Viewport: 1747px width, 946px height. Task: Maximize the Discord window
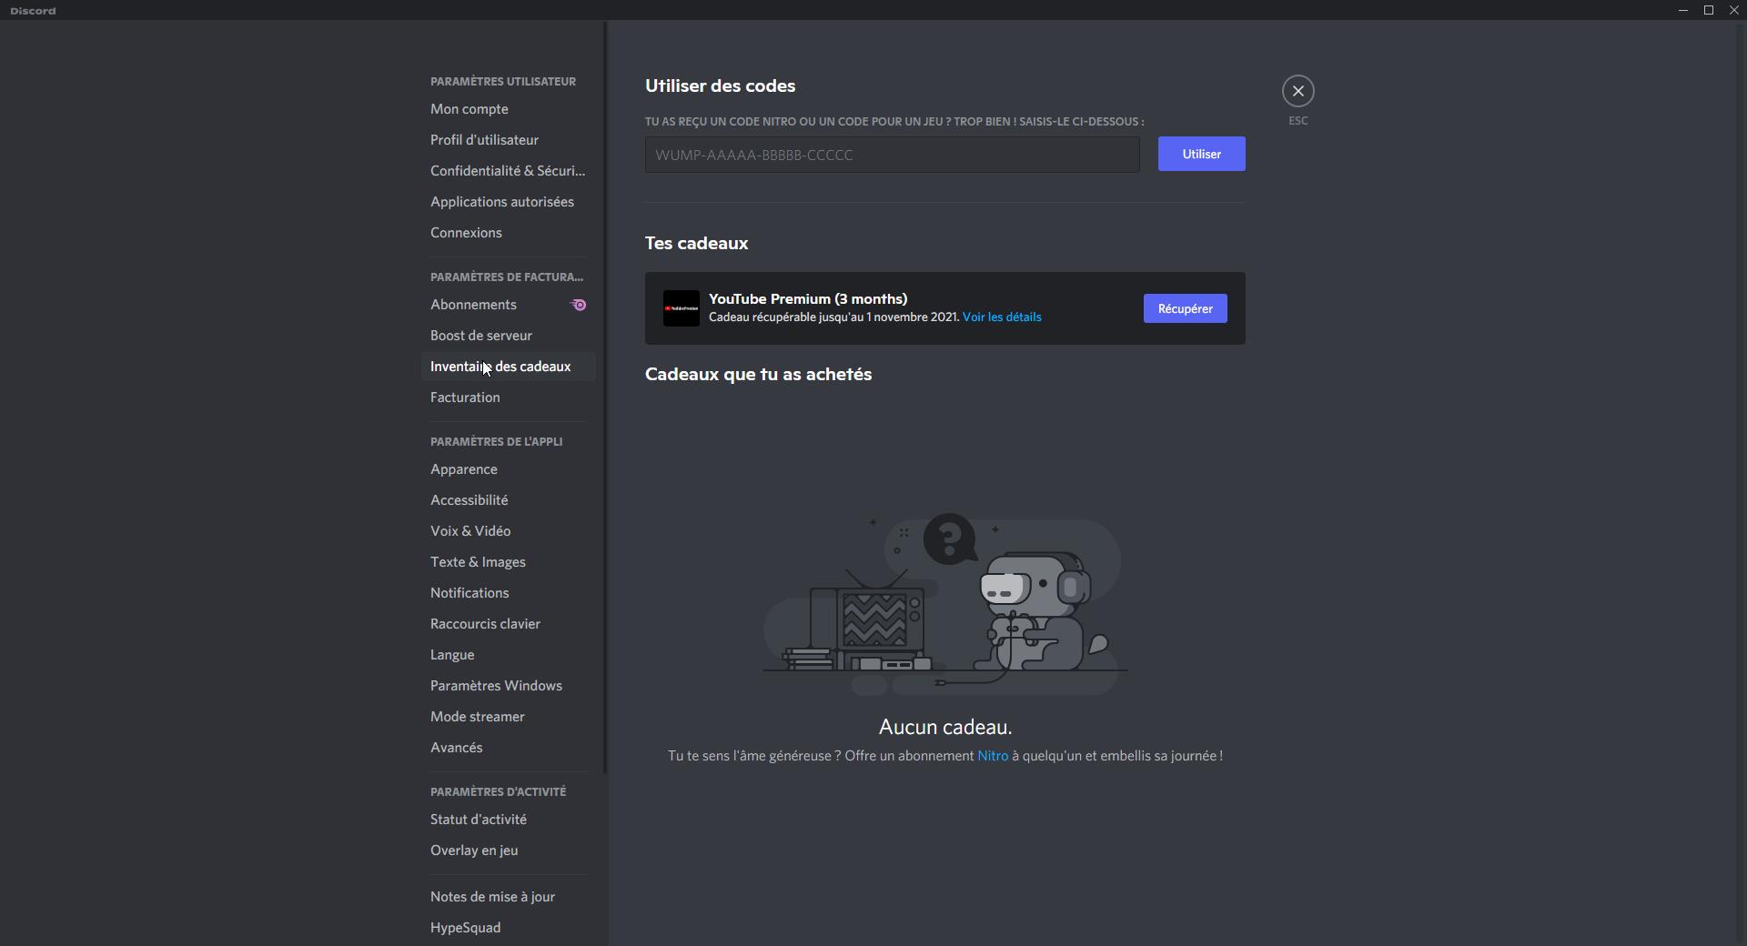click(1708, 10)
